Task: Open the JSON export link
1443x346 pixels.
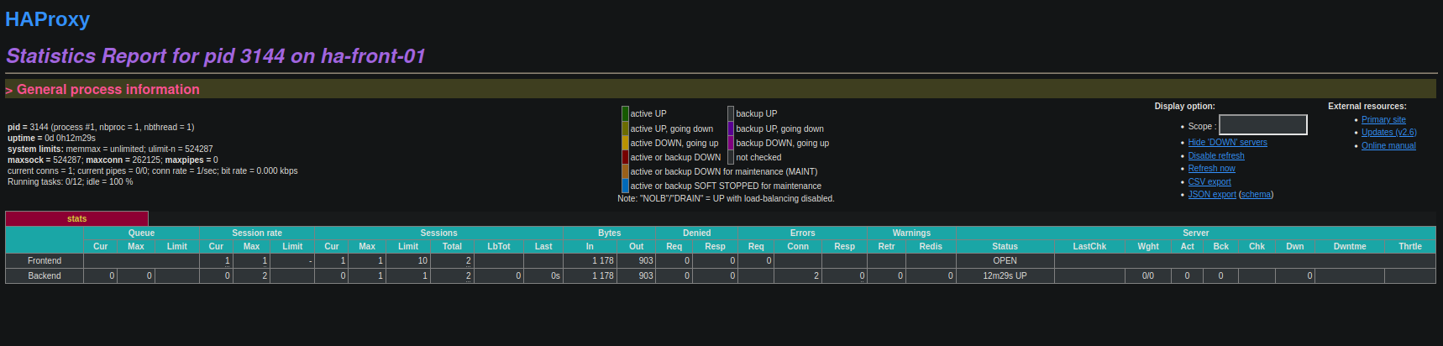Action: tap(1211, 195)
